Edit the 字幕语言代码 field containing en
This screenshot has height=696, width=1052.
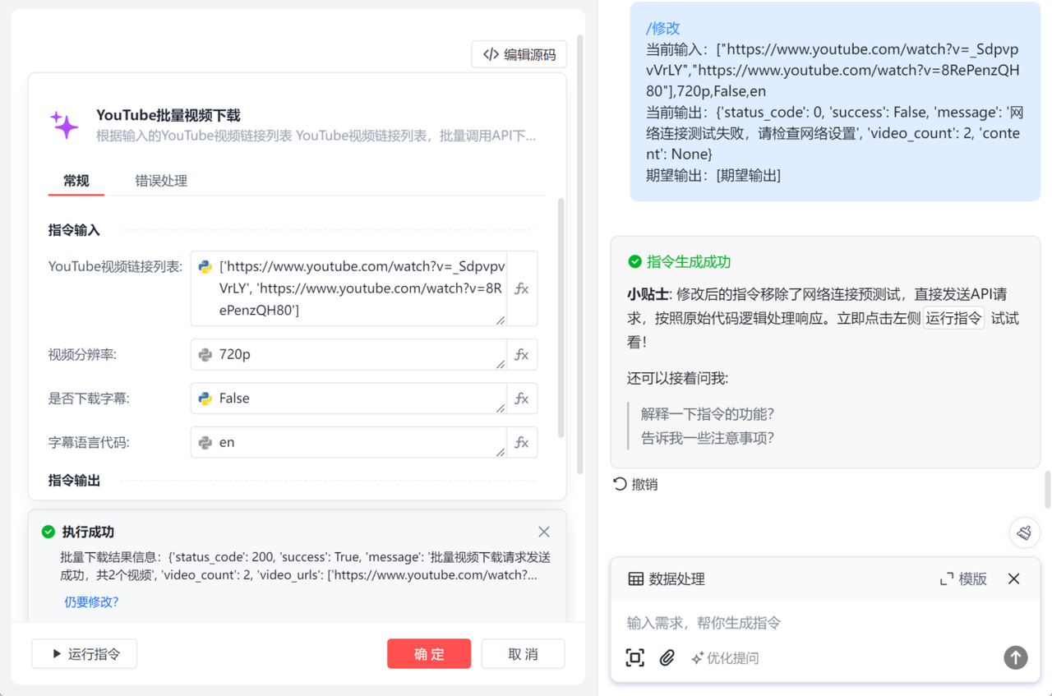[x=349, y=442]
